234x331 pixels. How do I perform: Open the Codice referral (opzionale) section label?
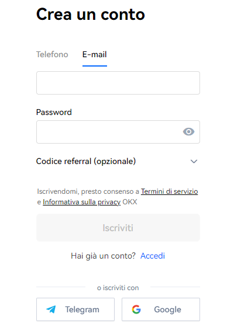point(86,161)
